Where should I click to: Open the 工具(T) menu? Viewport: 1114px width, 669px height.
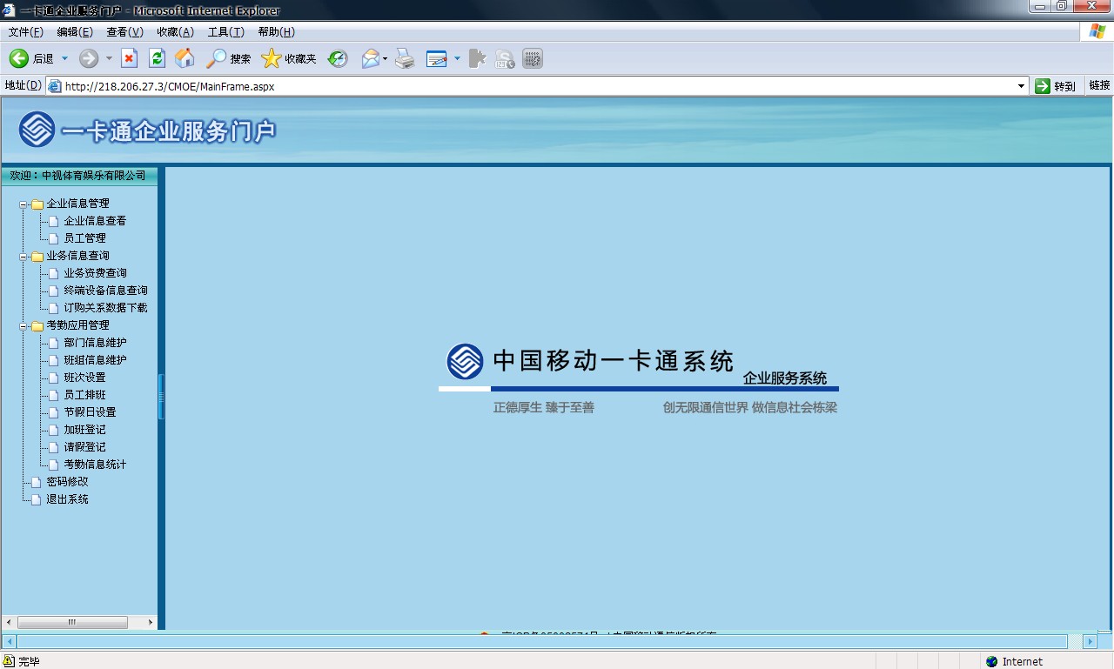pyautogui.click(x=225, y=32)
